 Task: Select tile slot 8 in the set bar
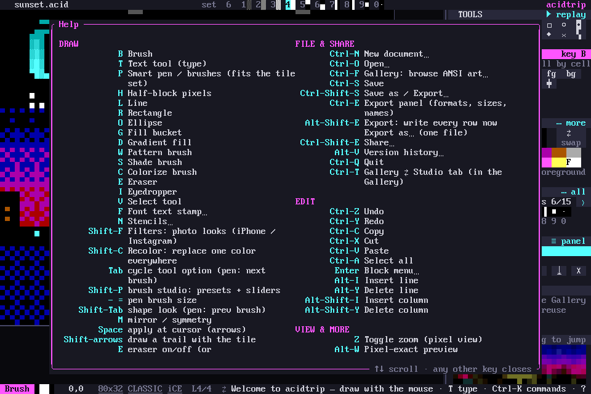pos(349,5)
